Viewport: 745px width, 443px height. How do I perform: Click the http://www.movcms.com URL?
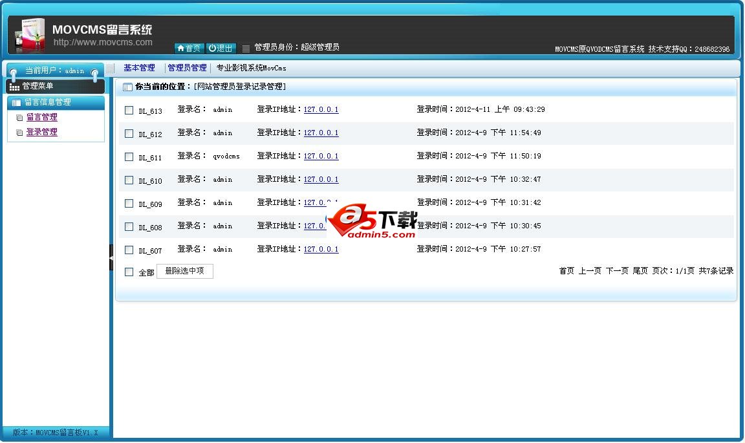(103, 42)
